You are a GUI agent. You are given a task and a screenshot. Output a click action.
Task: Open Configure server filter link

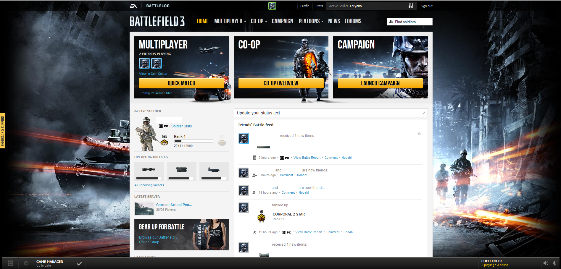tap(156, 93)
